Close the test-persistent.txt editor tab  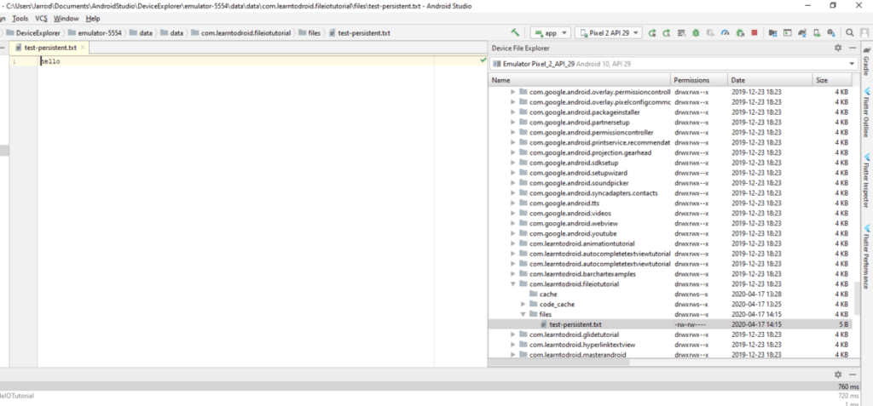(83, 49)
